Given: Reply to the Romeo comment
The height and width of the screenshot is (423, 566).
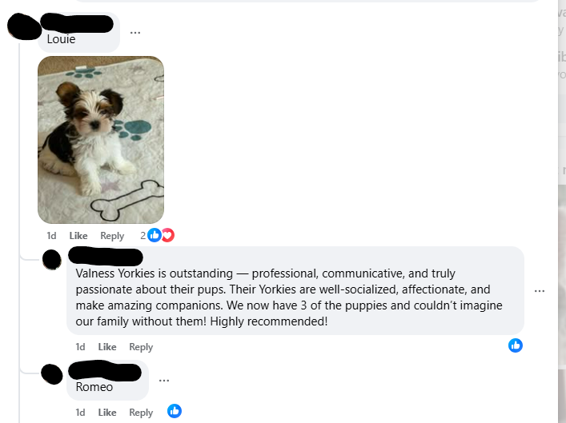Looking at the screenshot, I should click(x=141, y=412).
